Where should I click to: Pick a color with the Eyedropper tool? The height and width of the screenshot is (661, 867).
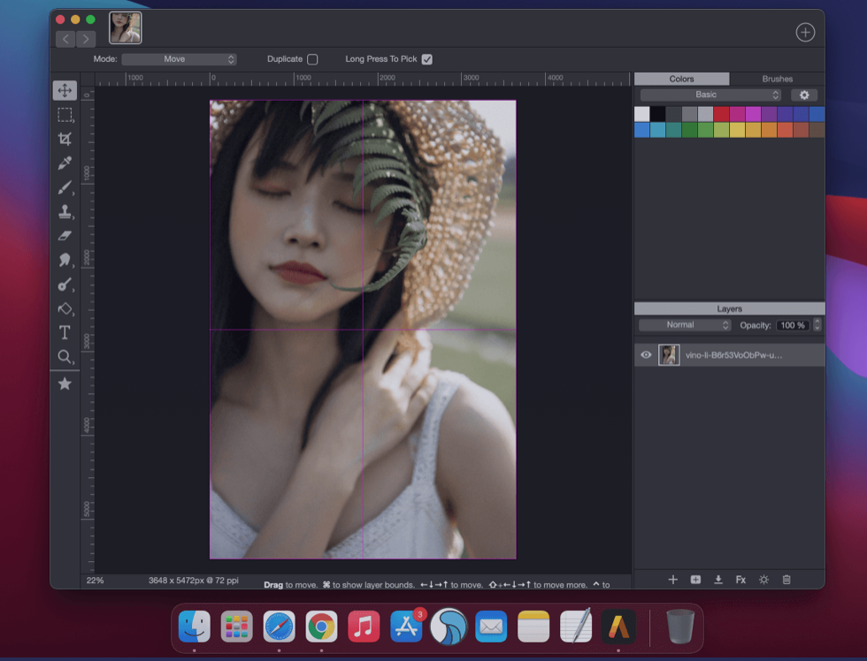(x=65, y=163)
